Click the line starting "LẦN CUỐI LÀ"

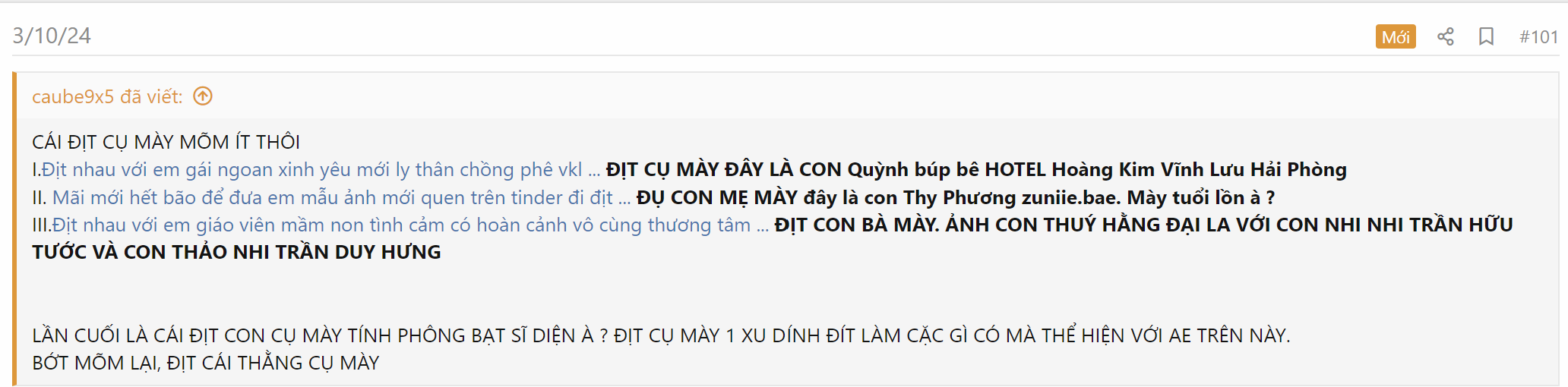661,335
